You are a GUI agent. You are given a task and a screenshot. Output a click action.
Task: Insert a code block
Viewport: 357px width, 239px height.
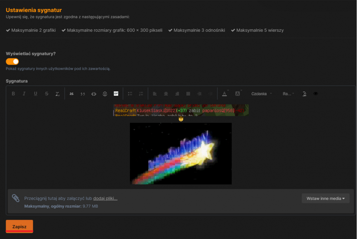(94, 93)
